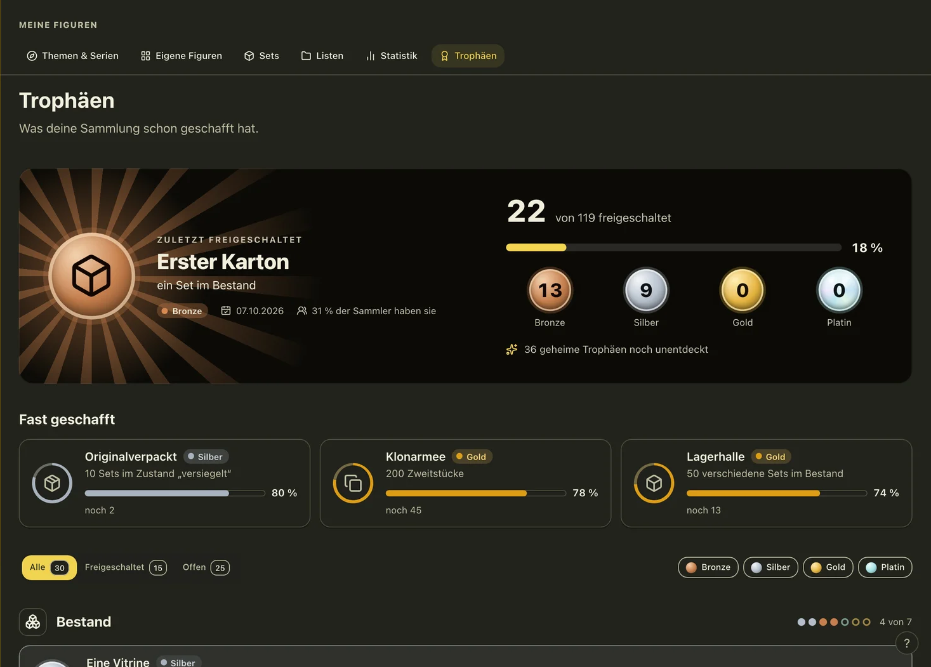Toggle the Bronze tier filter chip
Image resolution: width=931 pixels, height=667 pixels.
[x=708, y=567]
